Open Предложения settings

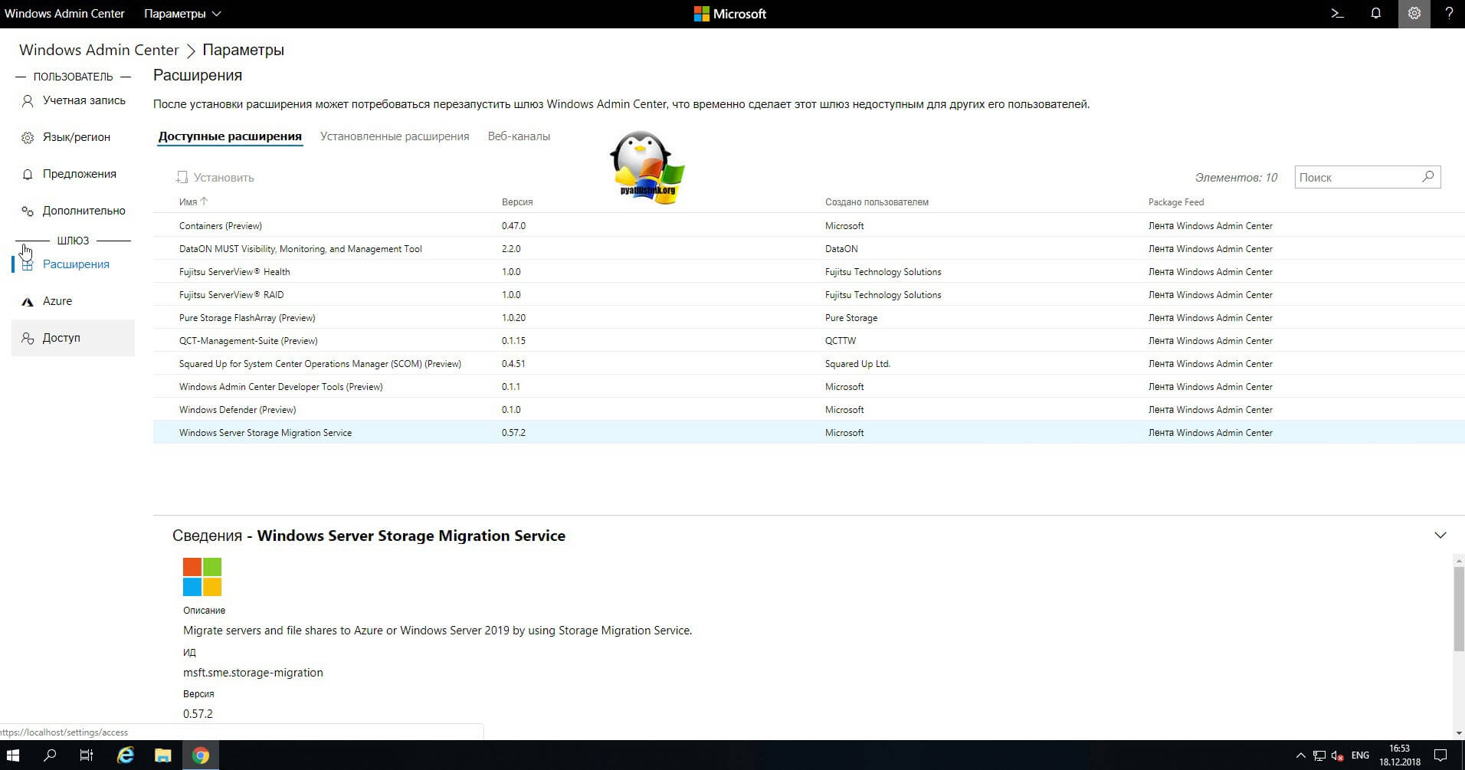74,174
